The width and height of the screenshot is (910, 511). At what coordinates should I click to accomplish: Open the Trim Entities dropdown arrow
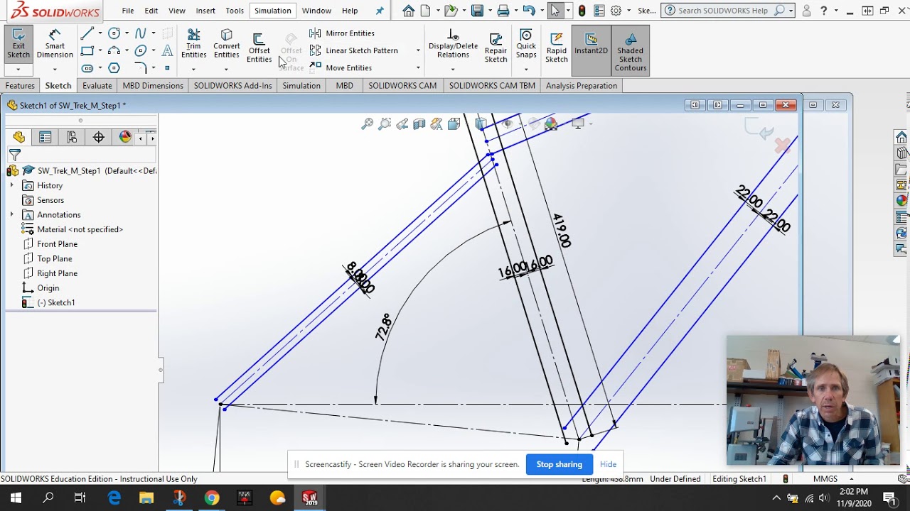click(193, 69)
